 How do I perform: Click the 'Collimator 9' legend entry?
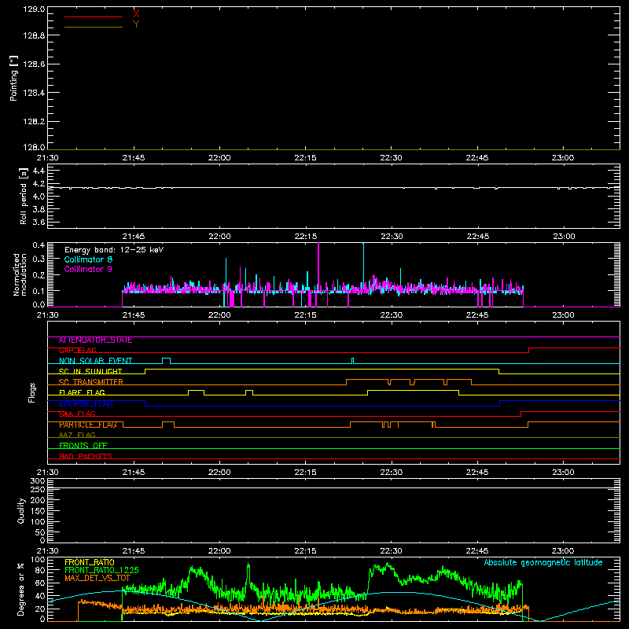coord(88,269)
